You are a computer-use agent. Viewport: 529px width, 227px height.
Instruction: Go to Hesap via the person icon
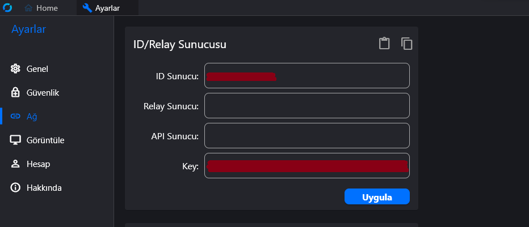click(x=15, y=164)
